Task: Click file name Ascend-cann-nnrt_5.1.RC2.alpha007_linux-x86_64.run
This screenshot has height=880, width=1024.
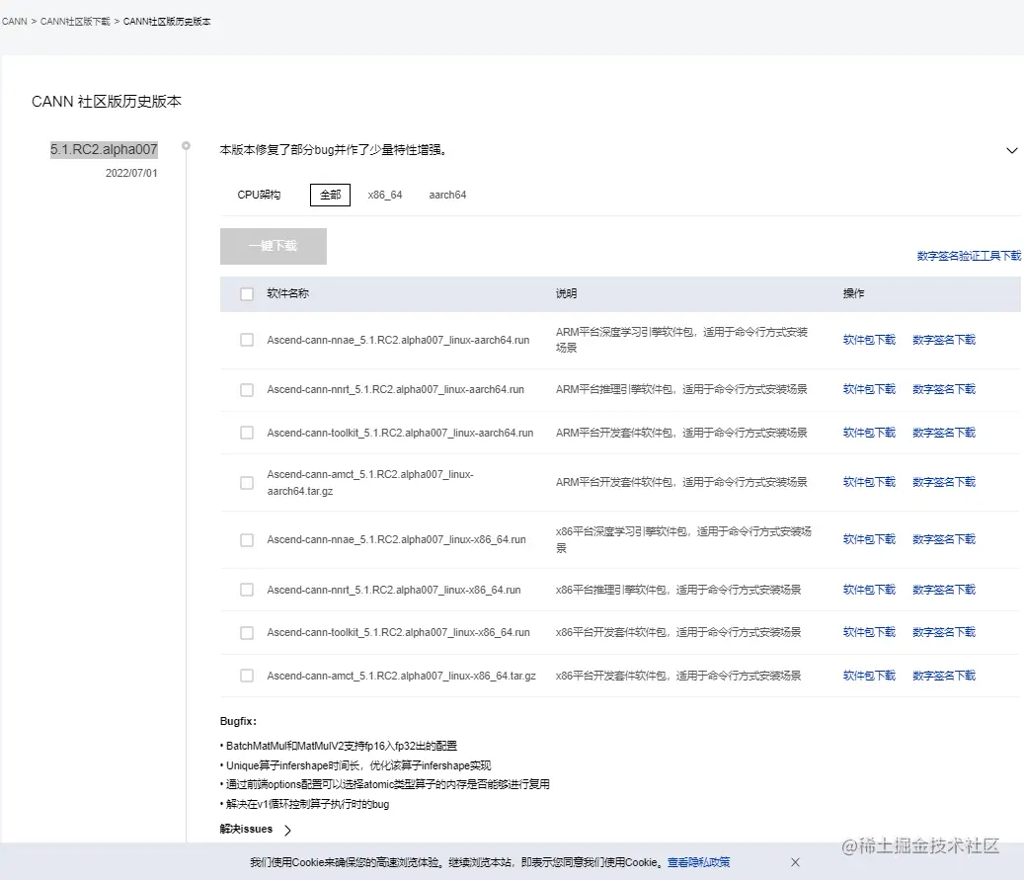Action: click(393, 590)
